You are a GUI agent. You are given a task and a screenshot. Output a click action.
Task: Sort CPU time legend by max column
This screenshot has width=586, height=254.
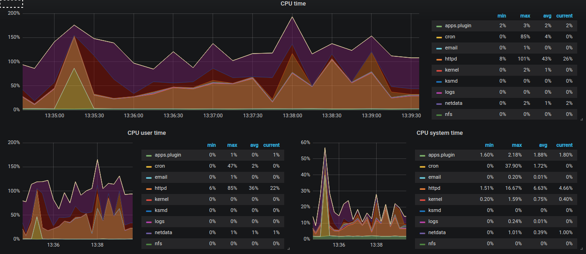pos(525,16)
